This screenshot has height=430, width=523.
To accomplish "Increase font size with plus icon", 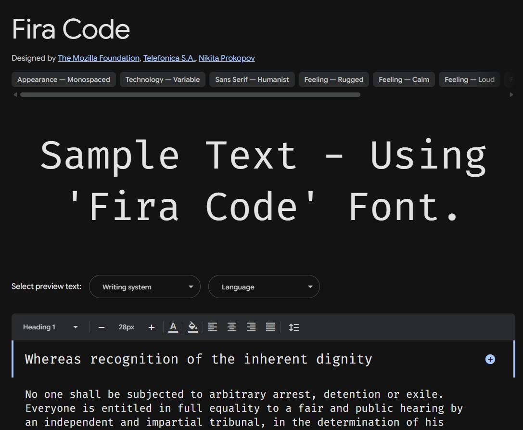I will click(152, 327).
